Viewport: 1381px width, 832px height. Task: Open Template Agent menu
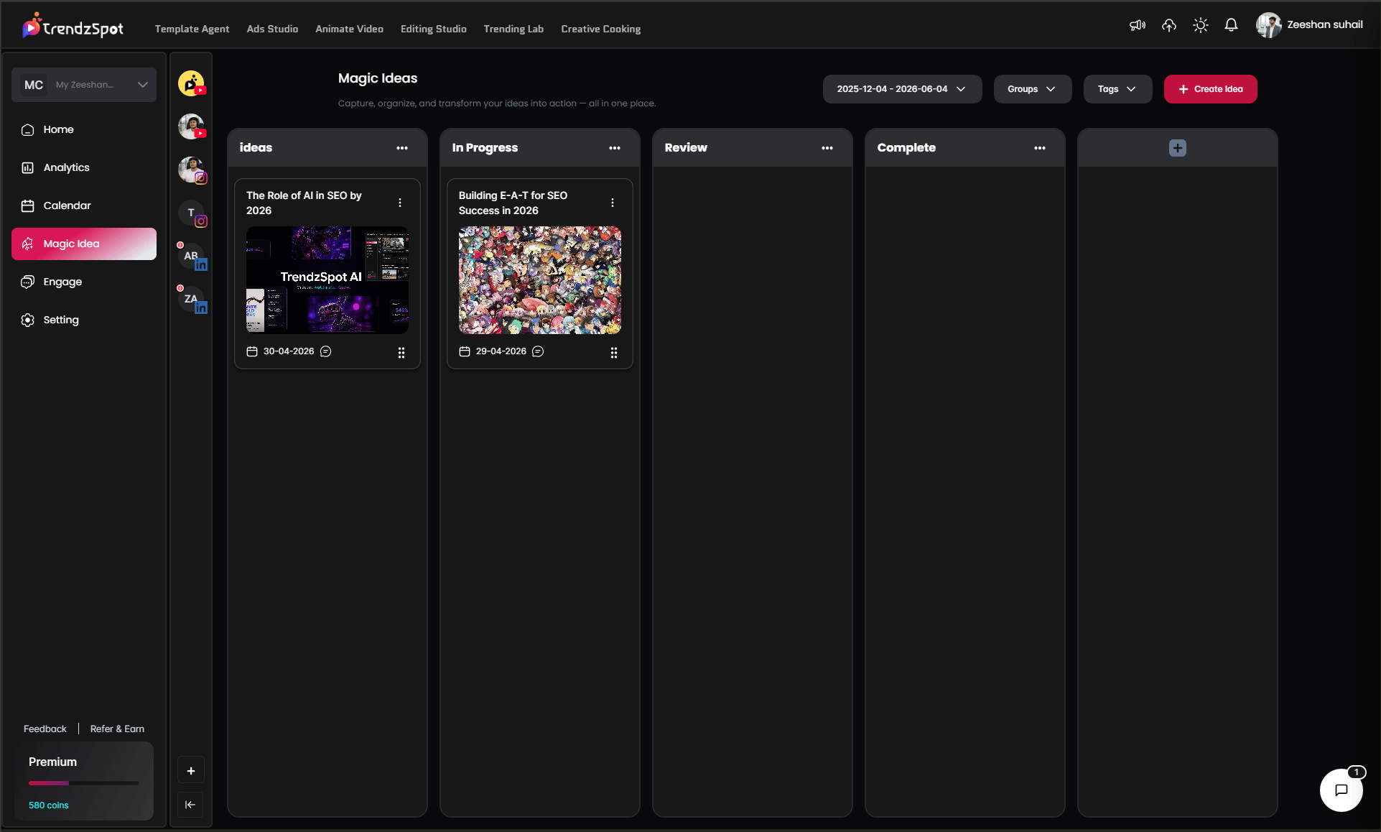(192, 29)
